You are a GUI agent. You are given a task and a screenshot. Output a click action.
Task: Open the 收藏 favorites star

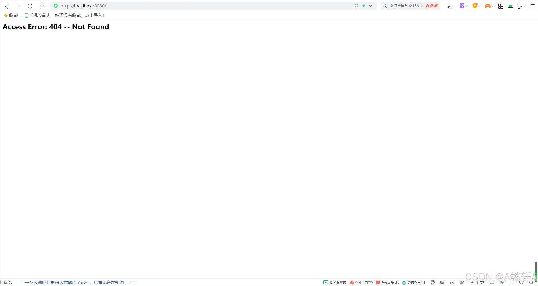point(11,16)
